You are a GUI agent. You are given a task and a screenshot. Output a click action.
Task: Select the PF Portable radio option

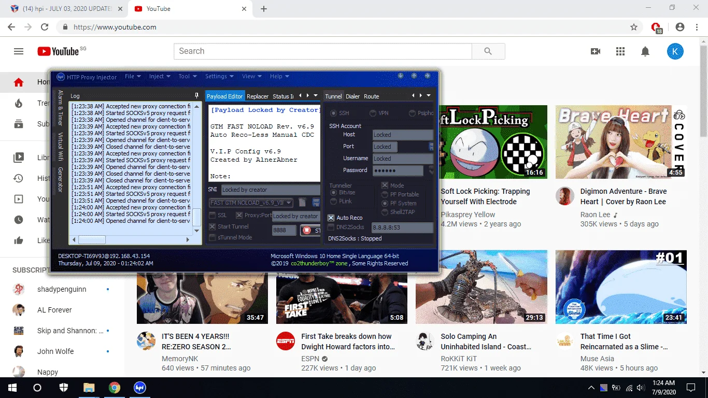pyautogui.click(x=385, y=194)
